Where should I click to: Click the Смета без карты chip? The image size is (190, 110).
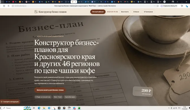click(x=70, y=97)
